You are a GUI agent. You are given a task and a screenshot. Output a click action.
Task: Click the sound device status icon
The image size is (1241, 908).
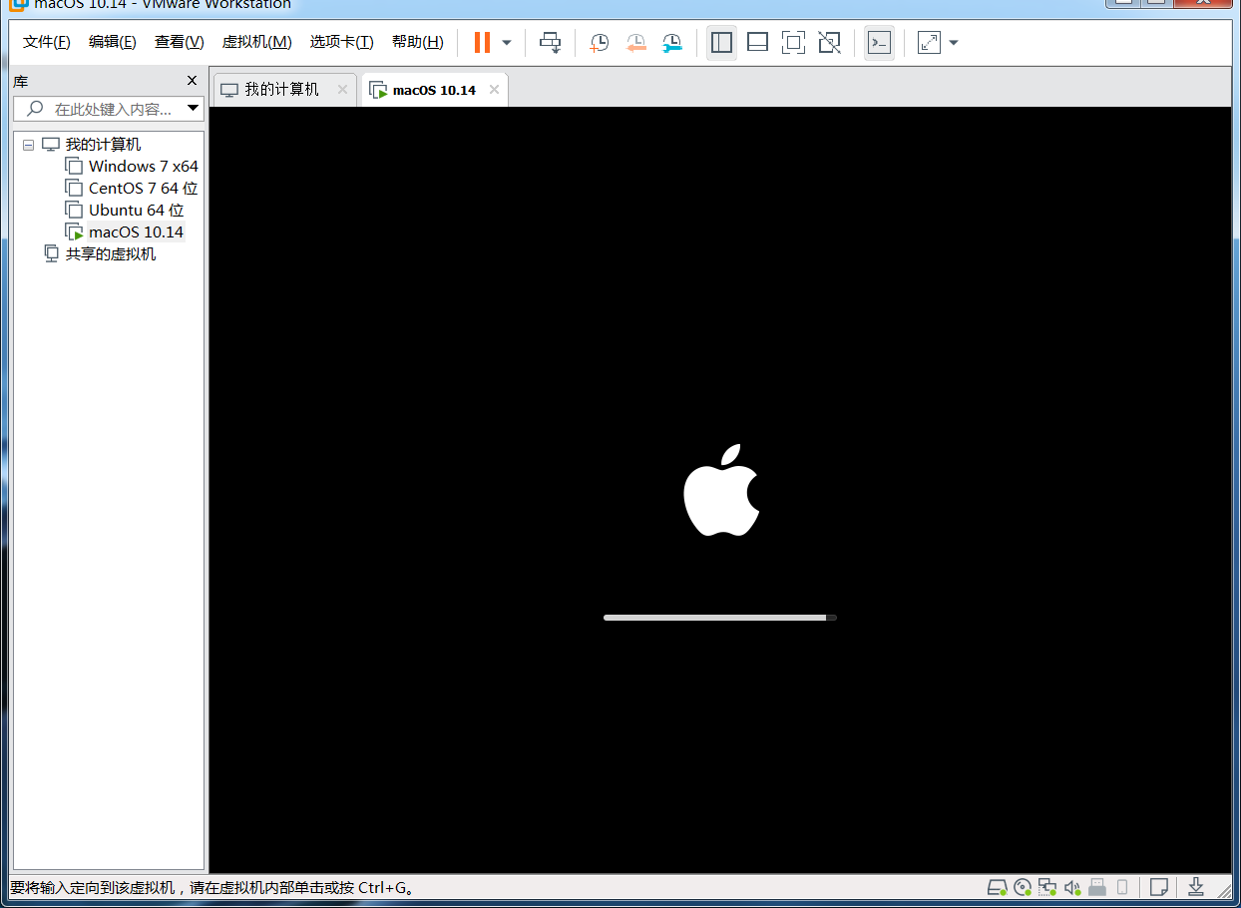point(1072,886)
